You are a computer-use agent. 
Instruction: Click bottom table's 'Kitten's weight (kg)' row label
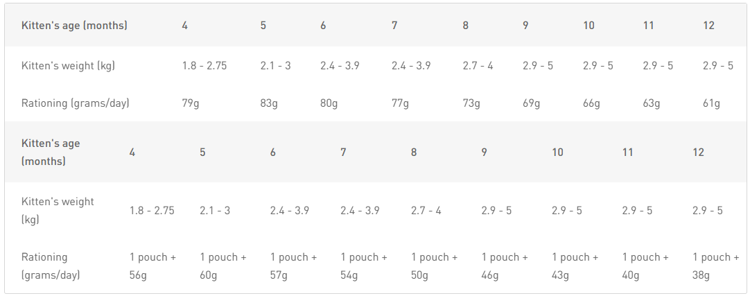[x=58, y=210]
